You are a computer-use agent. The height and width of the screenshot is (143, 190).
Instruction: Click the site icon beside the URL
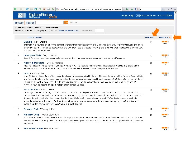[x=58, y=9]
